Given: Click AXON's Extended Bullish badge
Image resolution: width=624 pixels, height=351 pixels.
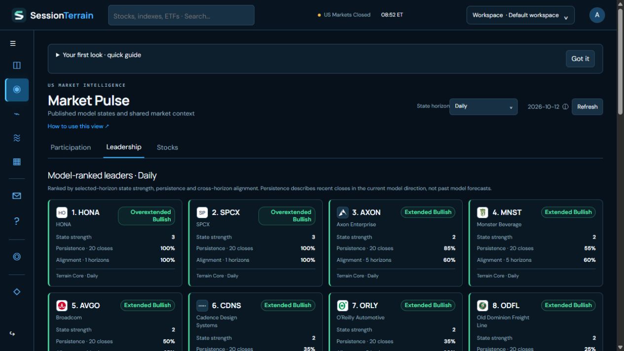Looking at the screenshot, I should tap(428, 212).
